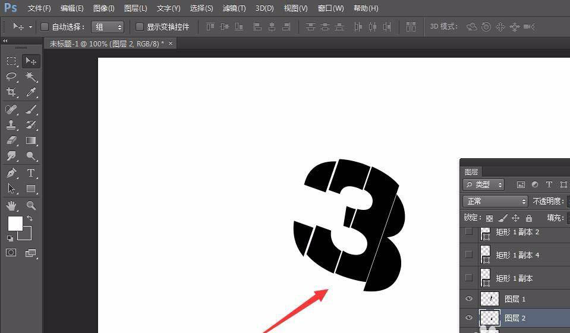Select the Smudge tool
The height and width of the screenshot is (333, 570).
pyautogui.click(x=11, y=156)
